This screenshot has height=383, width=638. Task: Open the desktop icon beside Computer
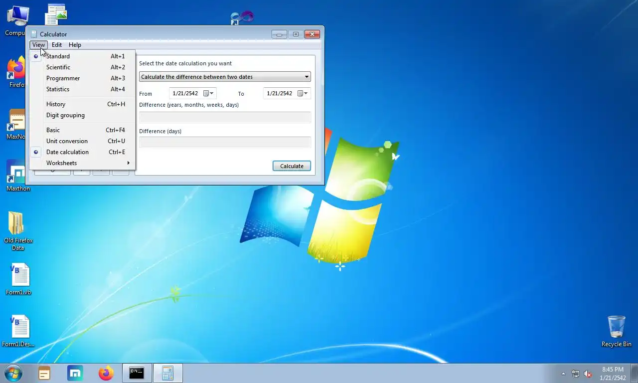click(x=56, y=14)
